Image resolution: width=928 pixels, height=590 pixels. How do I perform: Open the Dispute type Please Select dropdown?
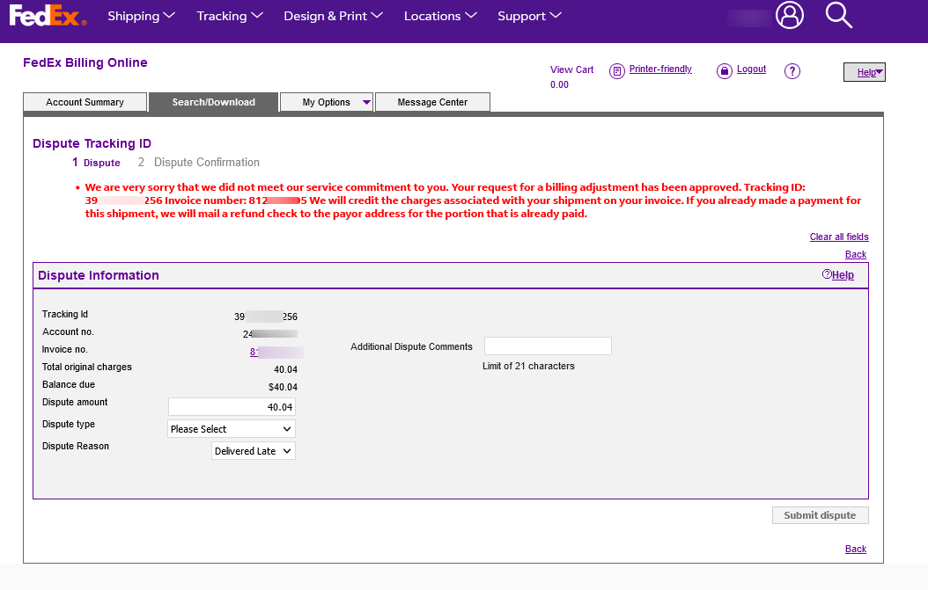click(232, 429)
